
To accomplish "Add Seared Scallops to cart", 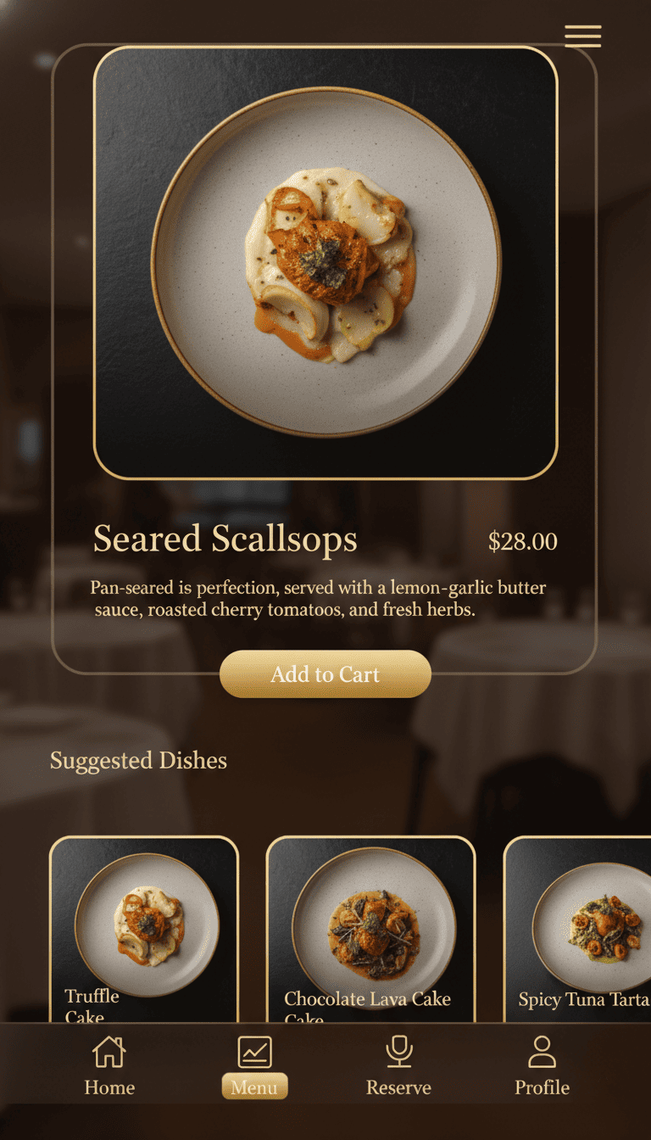I will pyautogui.click(x=325, y=674).
